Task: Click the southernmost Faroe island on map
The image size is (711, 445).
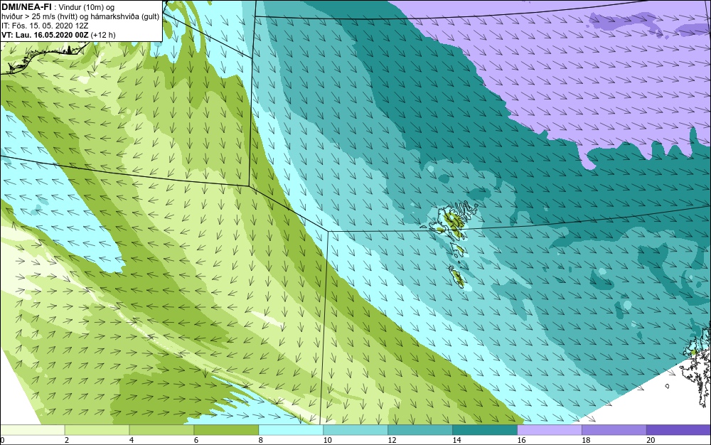Action: click(456, 277)
